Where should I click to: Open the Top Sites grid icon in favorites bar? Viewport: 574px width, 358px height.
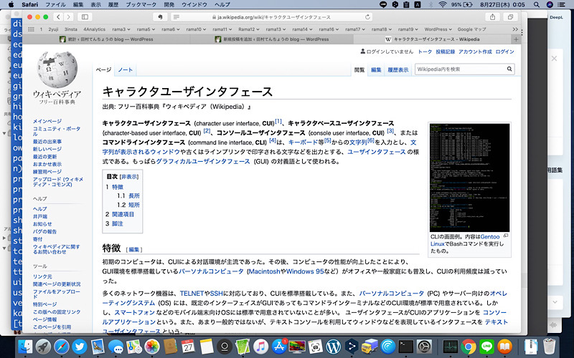click(x=31, y=29)
